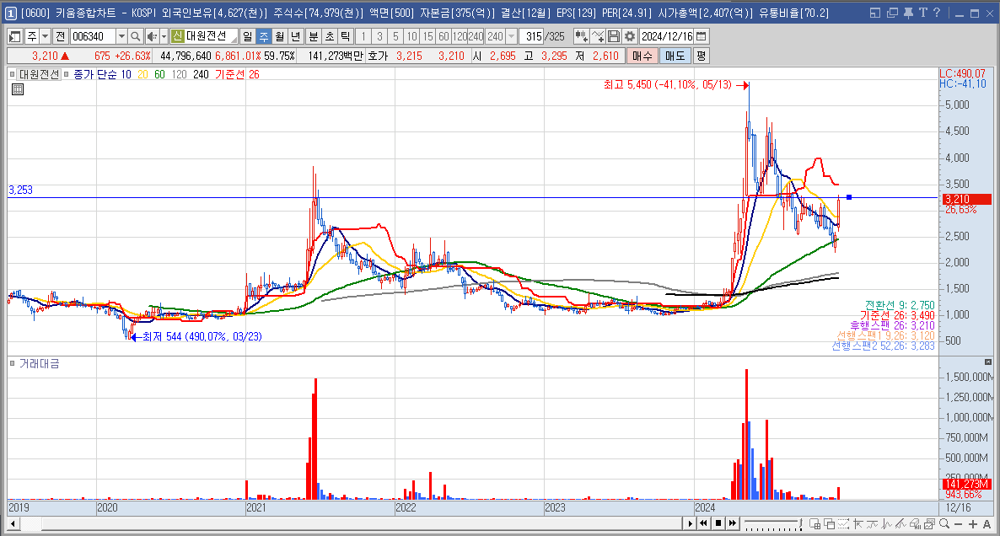This screenshot has width=1000, height=536.
Task: Click the speaker sound alert icon
Action: point(152,37)
